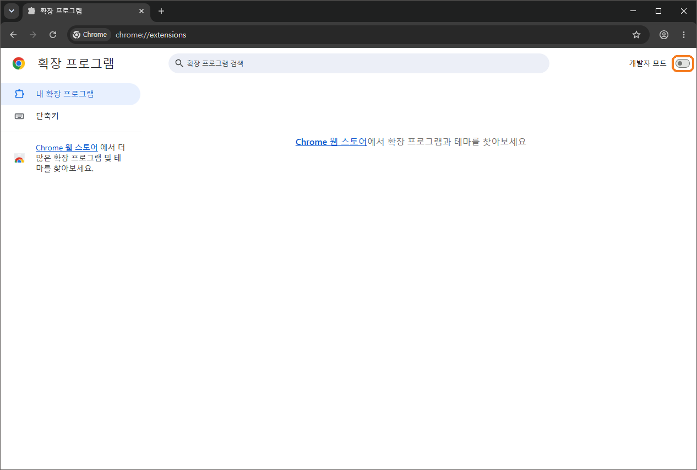Select 내 확장 프로그램 in sidebar
Viewport: 697px width, 470px height.
70,94
